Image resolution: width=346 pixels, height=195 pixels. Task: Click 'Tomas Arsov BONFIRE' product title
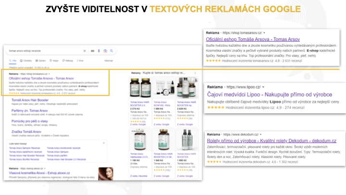click(x=163, y=104)
